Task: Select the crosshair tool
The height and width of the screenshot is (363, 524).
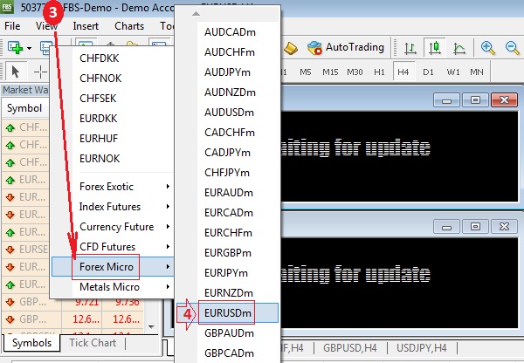Action: 40,72
